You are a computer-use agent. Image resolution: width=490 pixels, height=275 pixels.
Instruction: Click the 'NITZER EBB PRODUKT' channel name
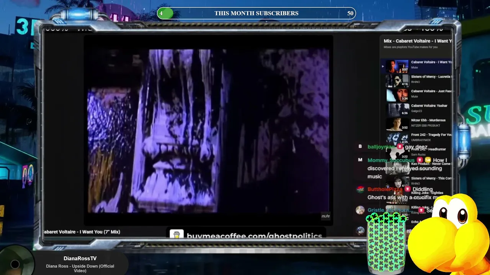click(426, 126)
